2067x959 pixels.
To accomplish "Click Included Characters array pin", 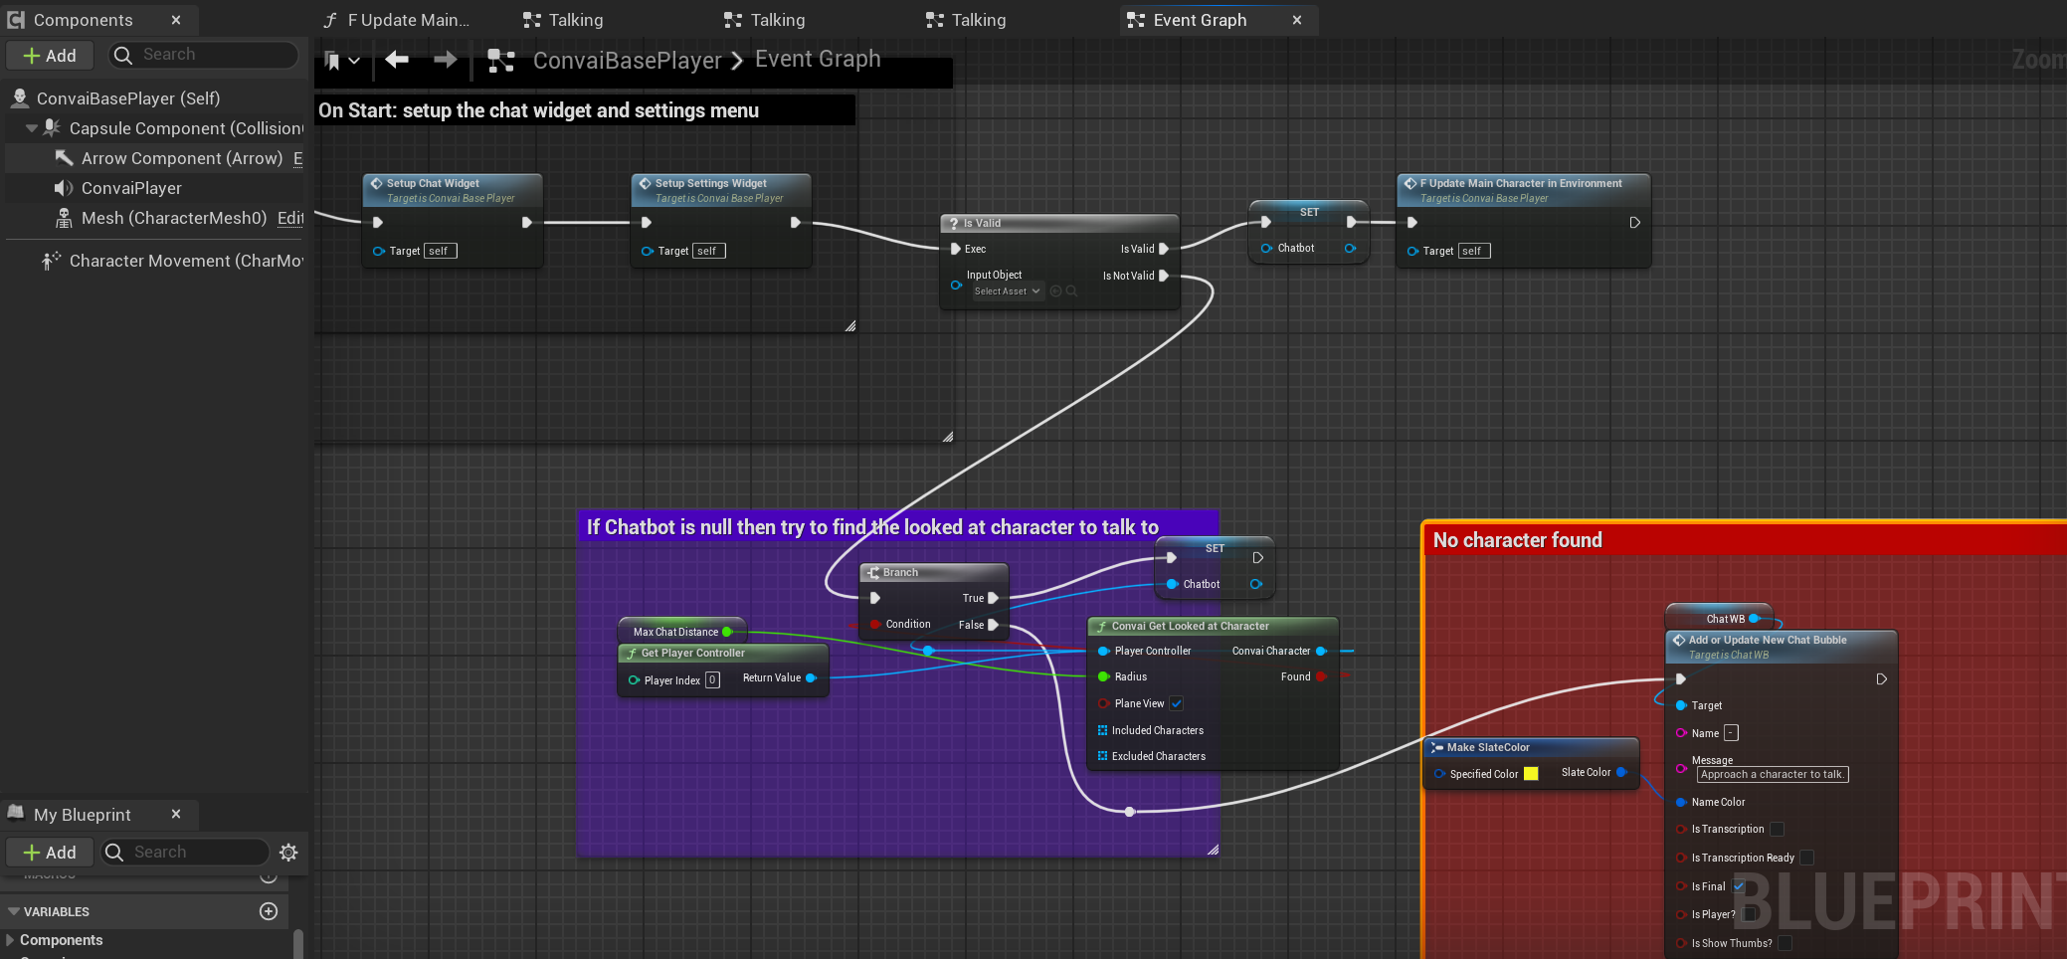I will pos(1102,730).
